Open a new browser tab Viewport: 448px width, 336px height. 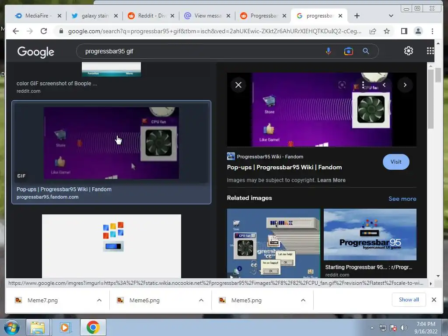coord(357,16)
